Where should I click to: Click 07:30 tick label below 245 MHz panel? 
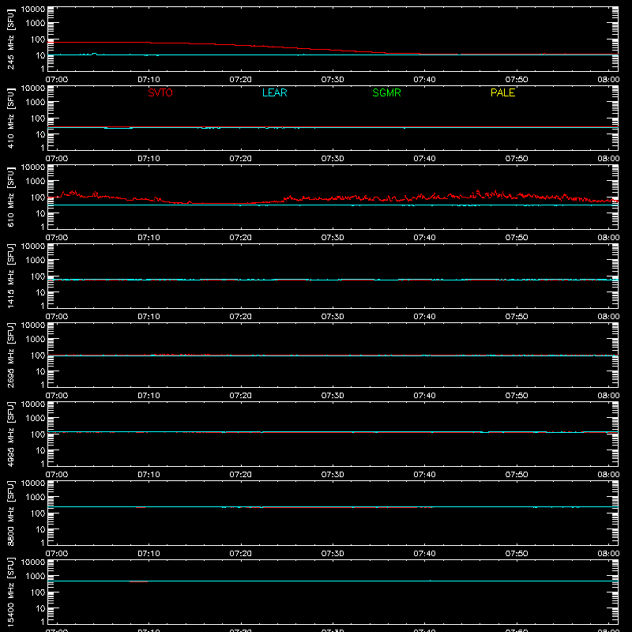[x=333, y=80]
